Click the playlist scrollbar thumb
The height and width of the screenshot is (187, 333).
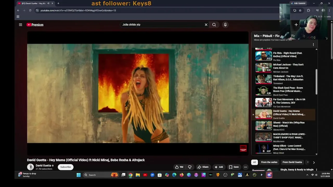coord(316,82)
